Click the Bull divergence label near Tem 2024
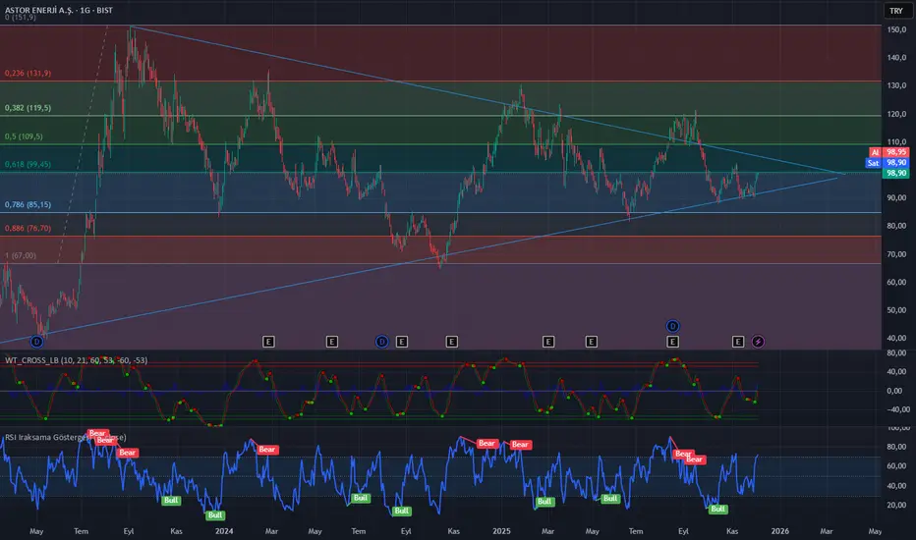Screen dimensions: 916x540 pos(361,498)
